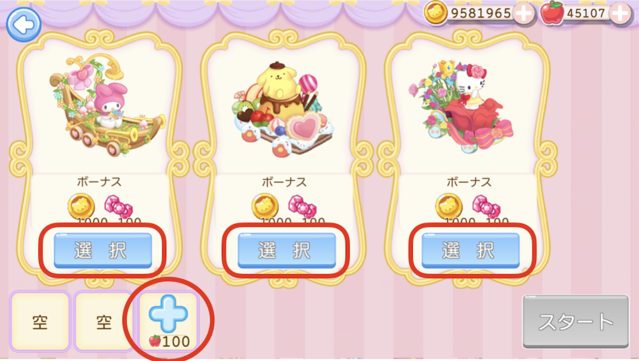Viewport: 639px width, 361px height.
Task: Click Hello Kitty card's gold coin bonus icon
Action: pos(449,207)
